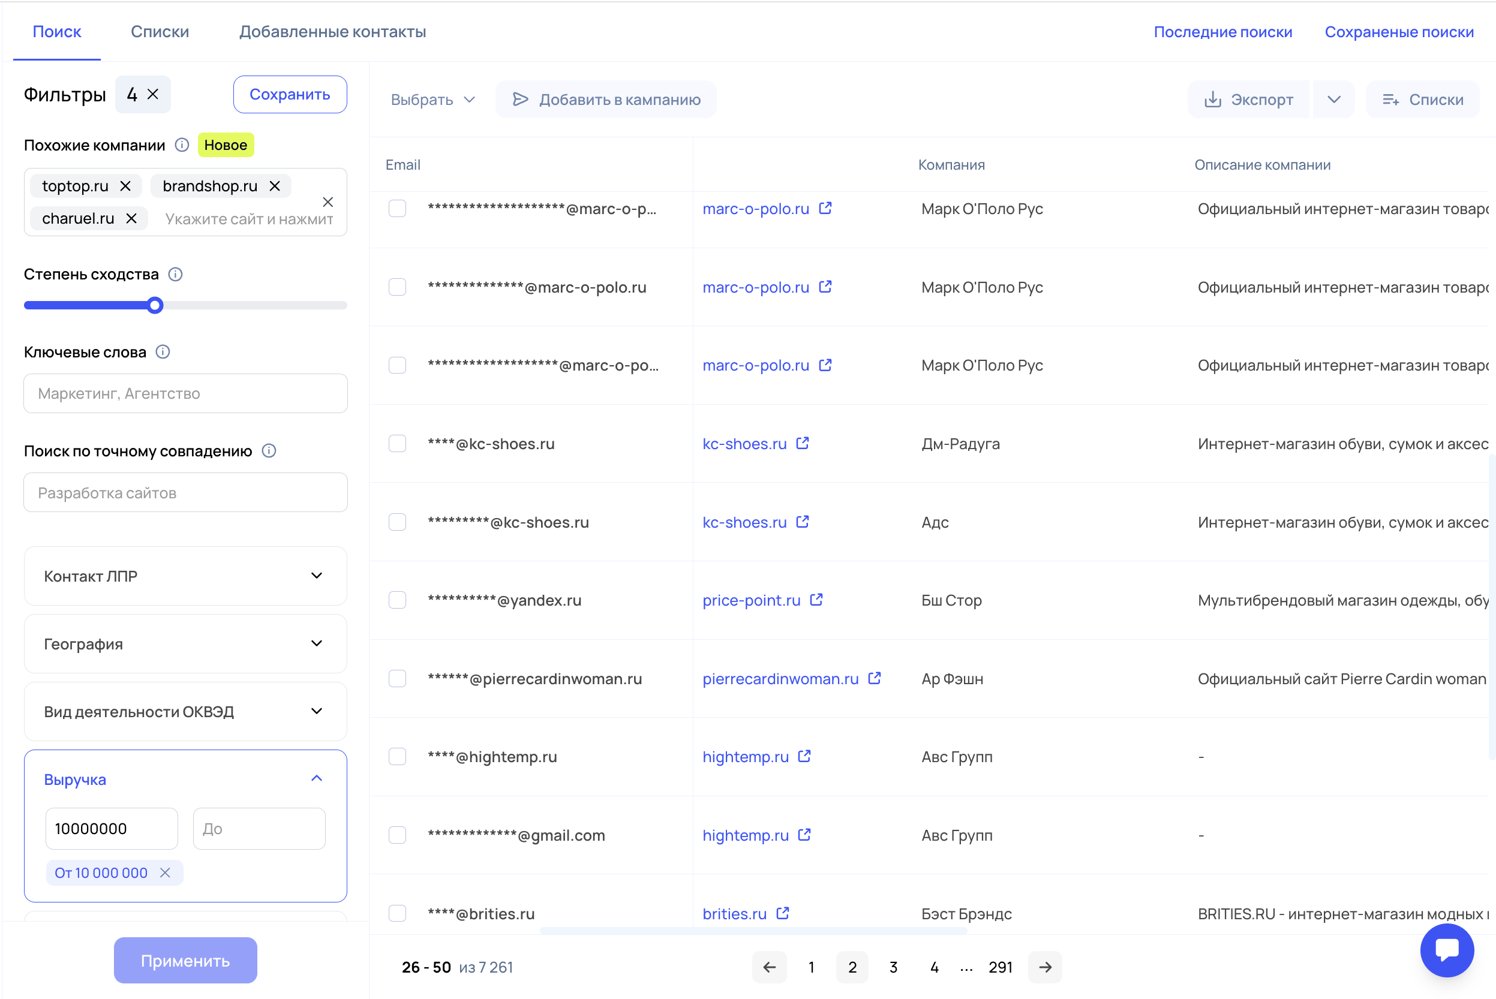The height and width of the screenshot is (999, 1496).
Task: Click info icon next to Ключевые слова
Action: pyautogui.click(x=163, y=351)
